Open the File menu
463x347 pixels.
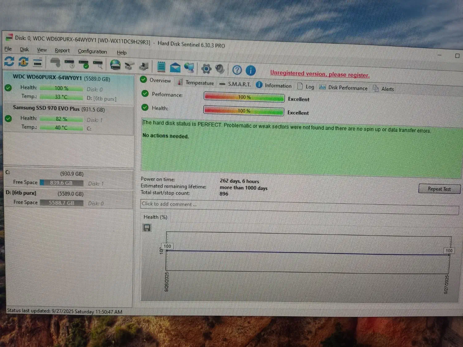(x=8, y=49)
